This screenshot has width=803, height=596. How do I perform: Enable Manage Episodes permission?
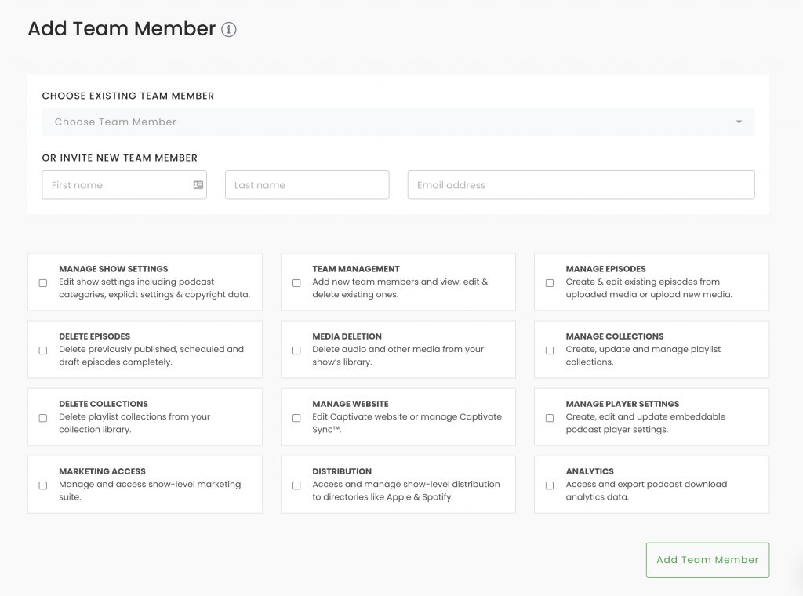coord(550,283)
